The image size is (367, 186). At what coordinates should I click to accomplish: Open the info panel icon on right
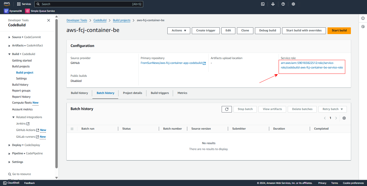click(x=363, y=18)
